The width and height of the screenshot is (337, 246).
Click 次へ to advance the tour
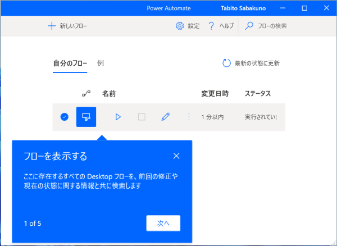(x=163, y=223)
